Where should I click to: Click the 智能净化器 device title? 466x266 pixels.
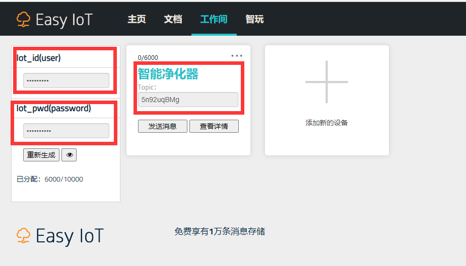168,74
